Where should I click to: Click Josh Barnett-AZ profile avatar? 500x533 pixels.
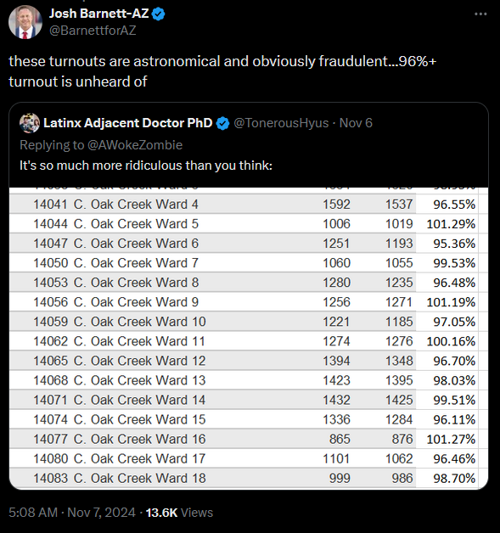tap(25, 22)
